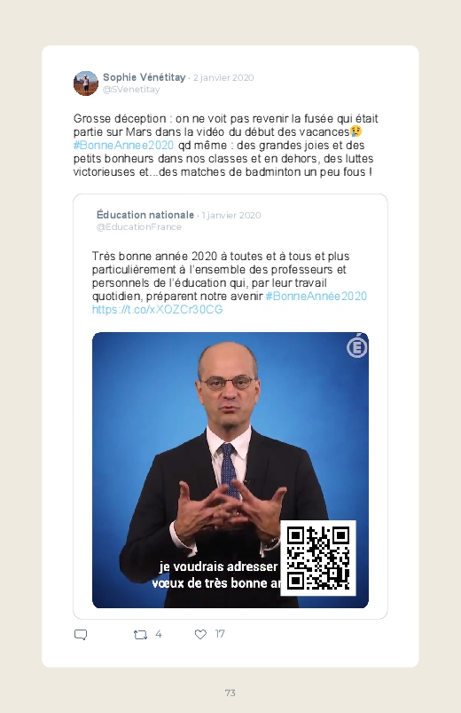Click the crying face emoji
The height and width of the screenshot is (713, 461).
click(x=356, y=131)
